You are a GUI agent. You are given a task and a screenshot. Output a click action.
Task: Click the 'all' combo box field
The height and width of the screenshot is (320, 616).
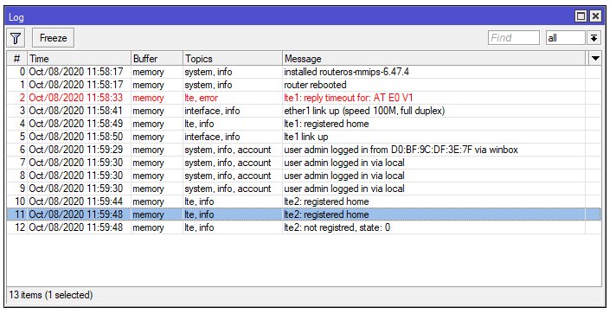tap(565, 38)
